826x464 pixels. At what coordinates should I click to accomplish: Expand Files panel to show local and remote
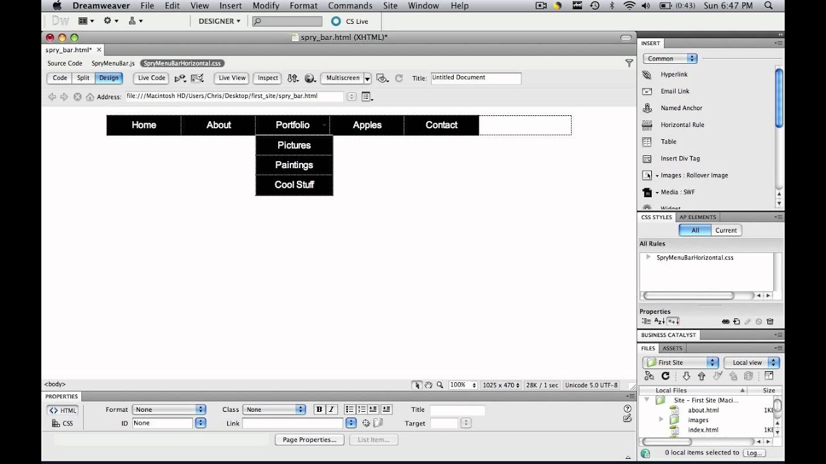click(x=769, y=376)
